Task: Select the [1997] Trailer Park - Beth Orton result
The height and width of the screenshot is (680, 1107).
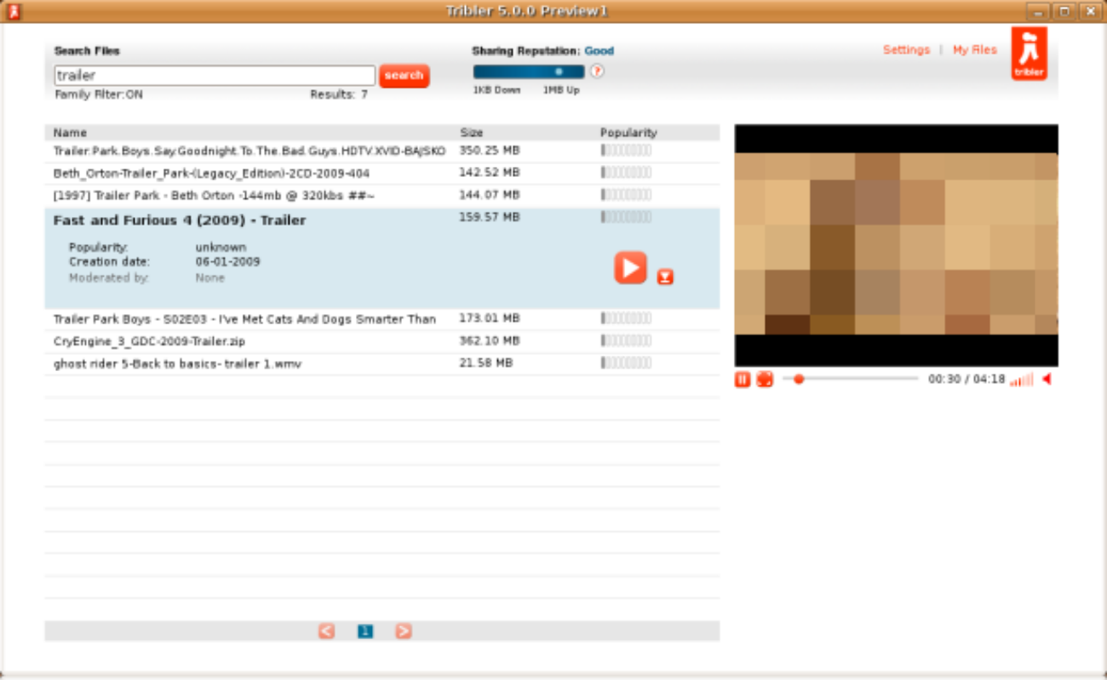Action: (381, 196)
